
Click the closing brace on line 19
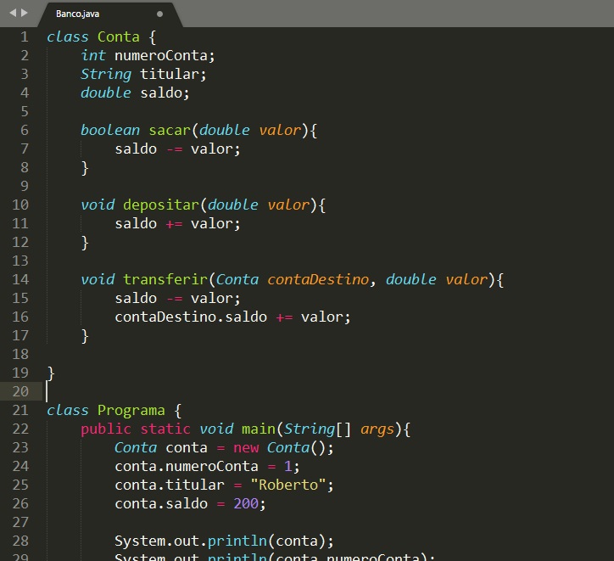point(51,373)
